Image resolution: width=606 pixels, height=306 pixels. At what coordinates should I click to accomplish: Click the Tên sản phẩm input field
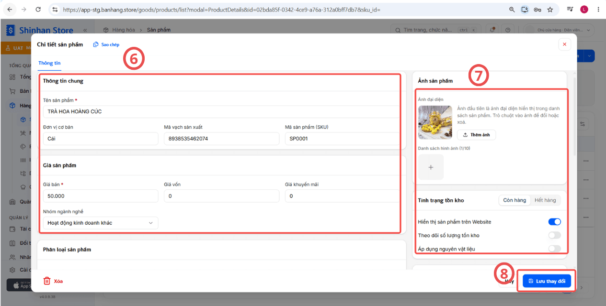pos(221,111)
